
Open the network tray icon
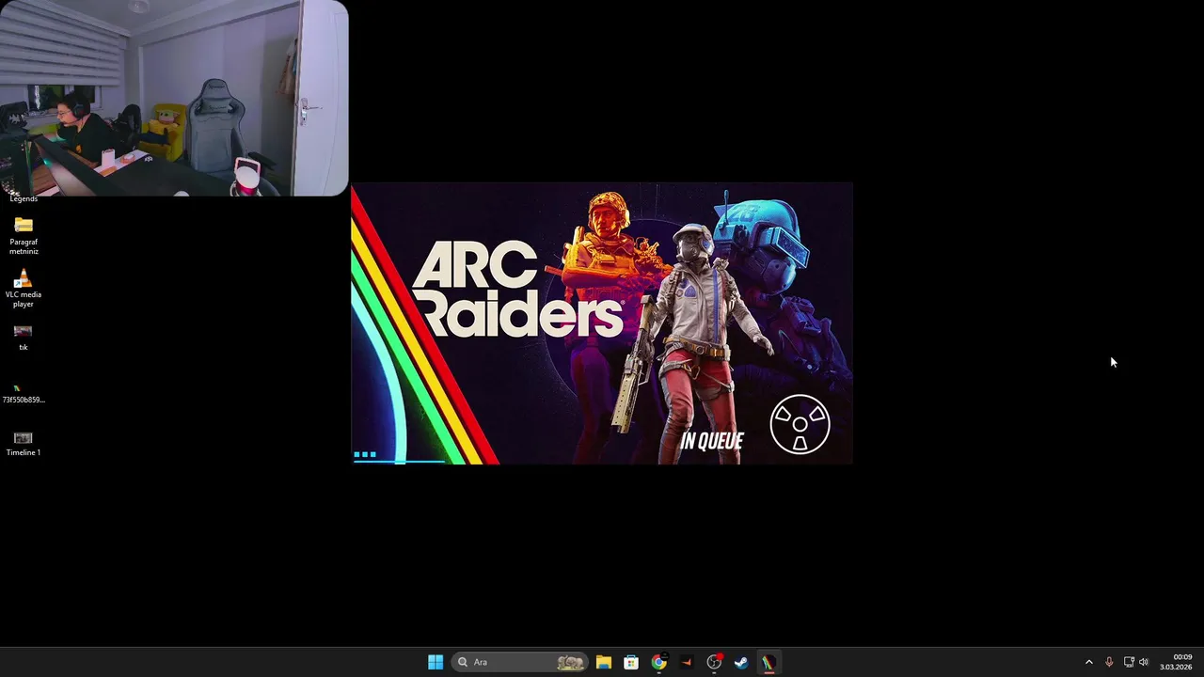coord(1129,662)
